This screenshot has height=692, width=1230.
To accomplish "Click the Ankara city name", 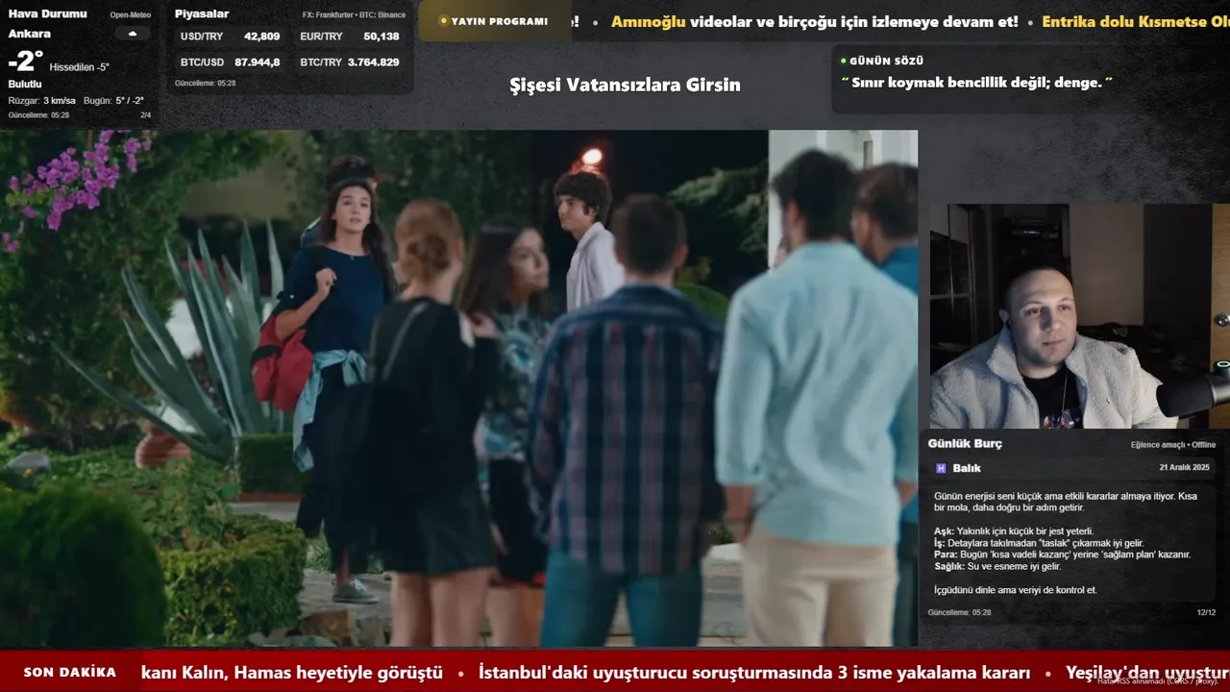I will [x=30, y=34].
